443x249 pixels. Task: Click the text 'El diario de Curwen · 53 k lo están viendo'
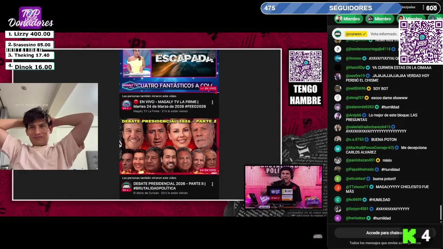pos(161,193)
